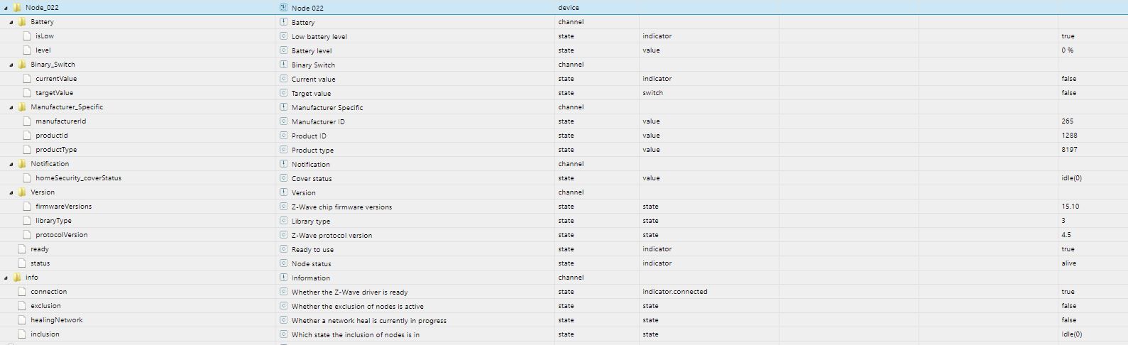Click the file icon beside isLow
The height and width of the screenshot is (345, 1128).
(27, 36)
